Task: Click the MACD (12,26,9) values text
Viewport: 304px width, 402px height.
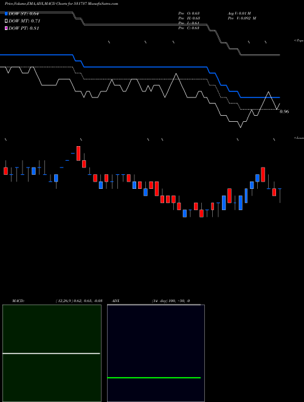Action: (79, 300)
